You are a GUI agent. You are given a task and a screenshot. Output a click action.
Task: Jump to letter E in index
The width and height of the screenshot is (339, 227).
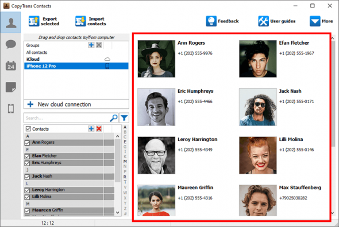coord(125,142)
